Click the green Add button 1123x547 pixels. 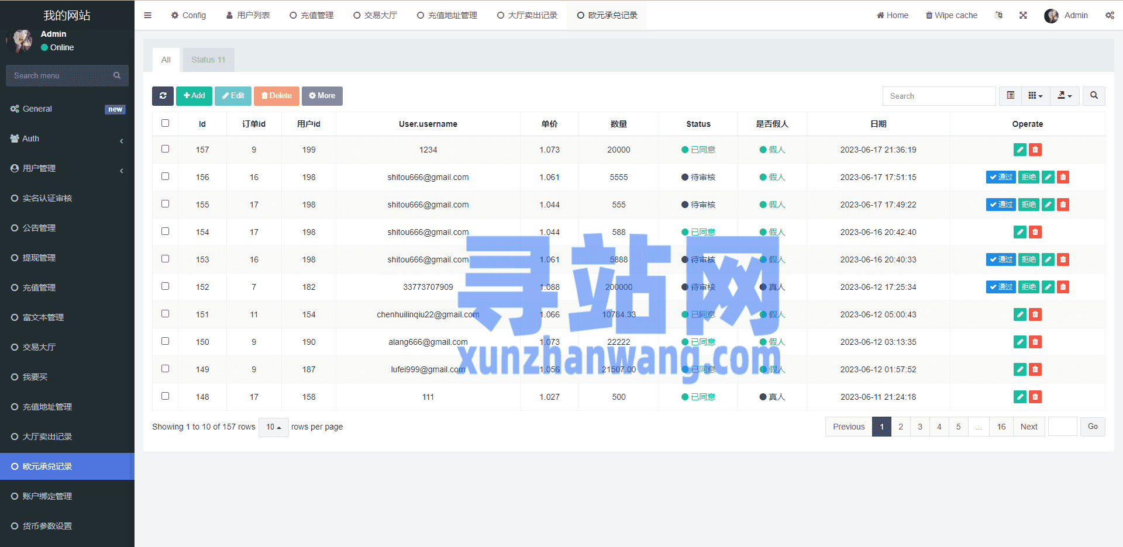(x=194, y=96)
